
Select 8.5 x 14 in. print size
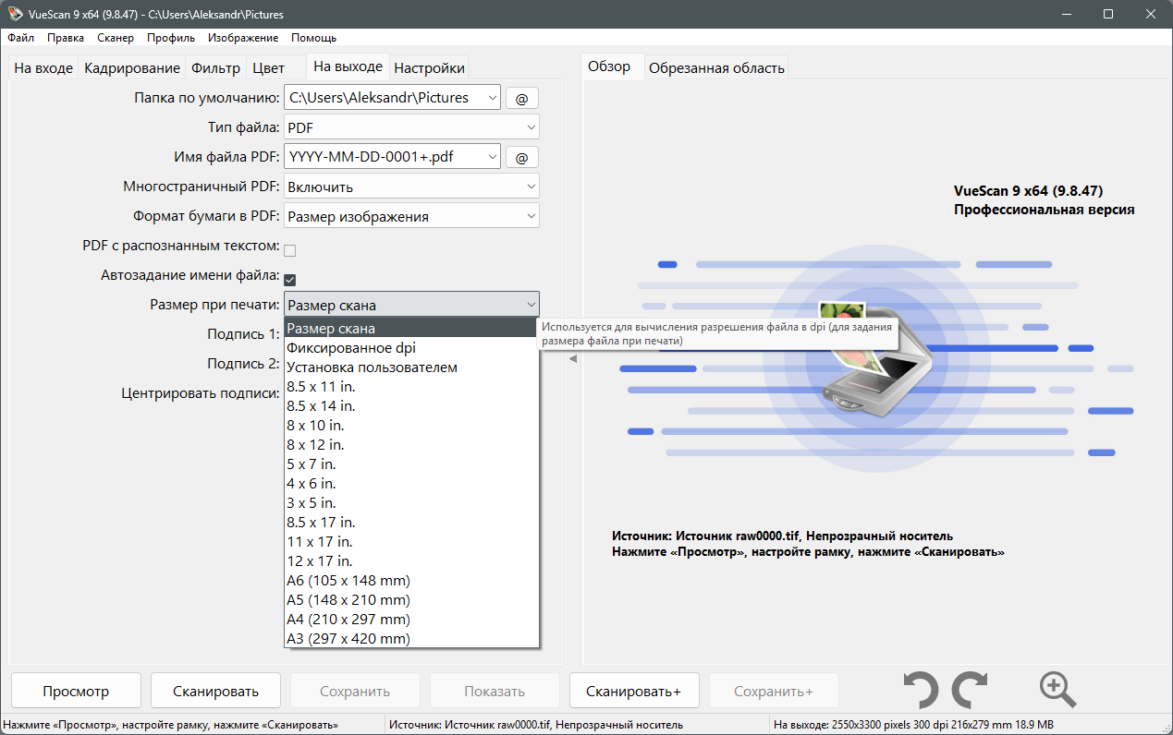click(x=411, y=406)
